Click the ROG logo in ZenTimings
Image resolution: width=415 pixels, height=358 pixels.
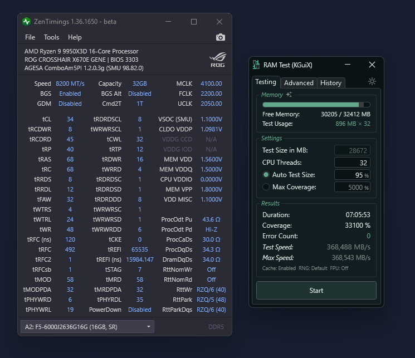tap(217, 59)
